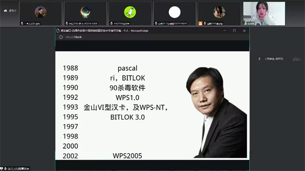This screenshot has height=171, width=305.
Task: Click the page document icon in Edge title bar
Action: click(x=58, y=30)
